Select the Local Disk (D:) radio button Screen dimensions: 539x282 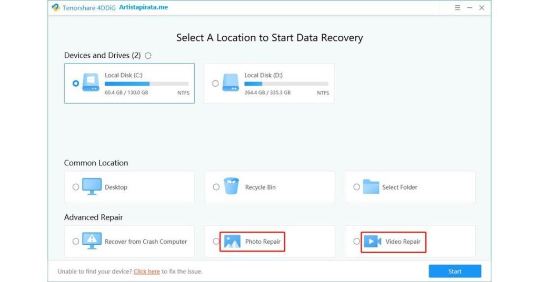215,83
